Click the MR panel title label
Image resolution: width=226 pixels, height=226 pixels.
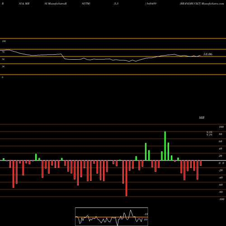tap(202, 118)
